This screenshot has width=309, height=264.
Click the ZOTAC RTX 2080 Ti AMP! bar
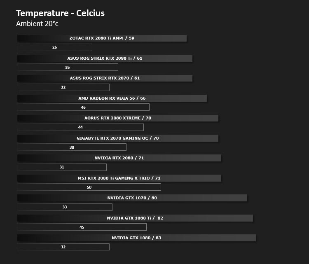click(x=102, y=38)
